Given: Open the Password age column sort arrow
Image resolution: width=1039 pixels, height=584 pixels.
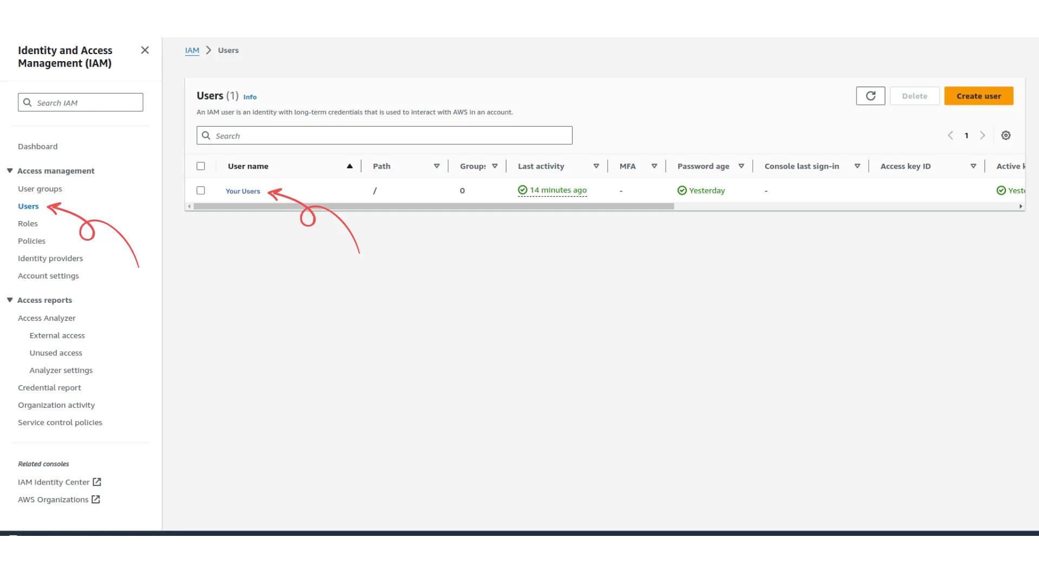Looking at the screenshot, I should 741,166.
